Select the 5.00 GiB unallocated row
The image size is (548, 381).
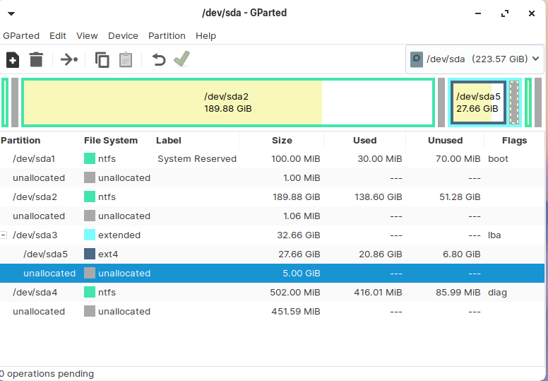coord(272,274)
